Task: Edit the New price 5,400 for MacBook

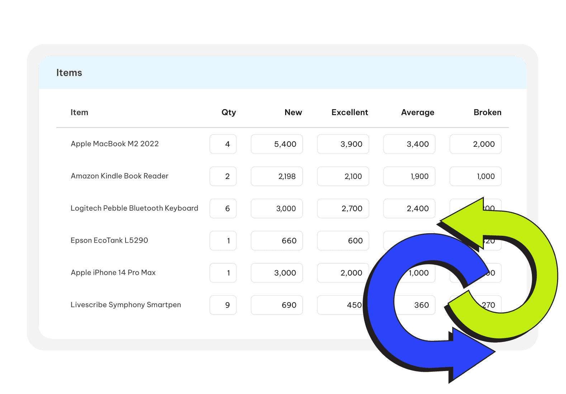Action: (277, 144)
